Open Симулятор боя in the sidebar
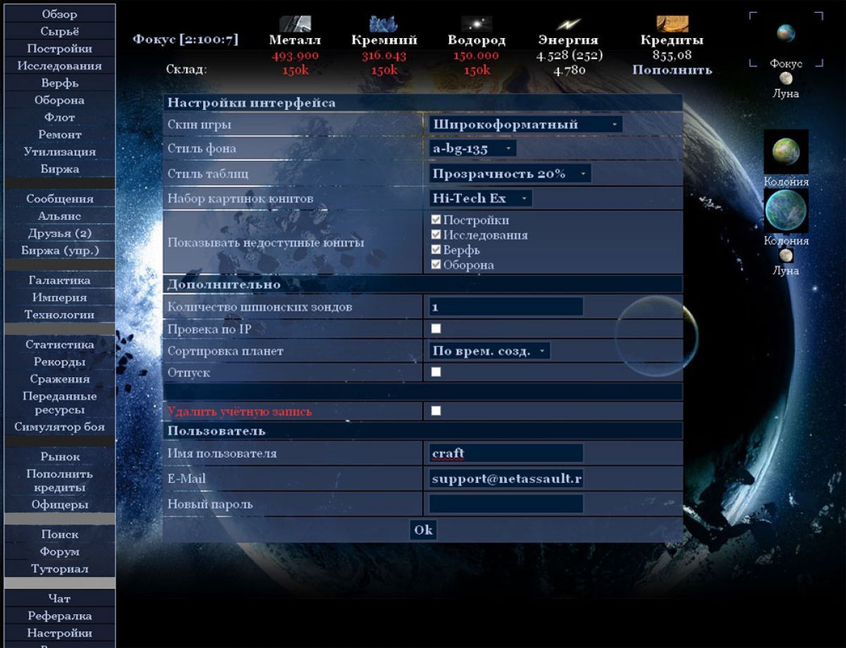Viewport: 846px width, 648px height. 60,427
